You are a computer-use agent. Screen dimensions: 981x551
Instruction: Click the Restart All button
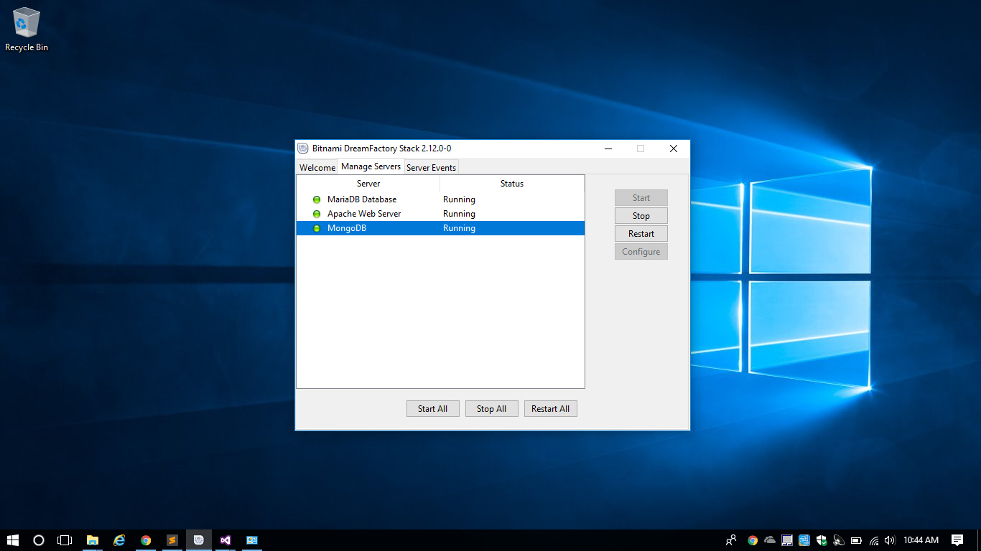tap(551, 409)
